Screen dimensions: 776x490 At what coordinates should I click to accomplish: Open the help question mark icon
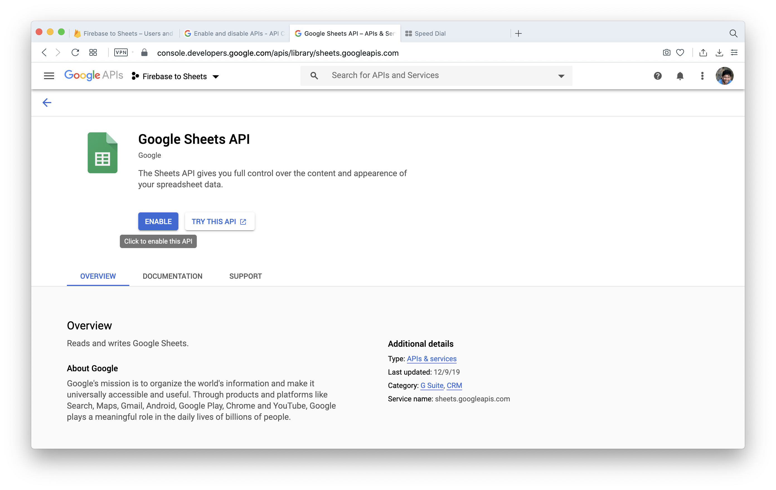(658, 76)
